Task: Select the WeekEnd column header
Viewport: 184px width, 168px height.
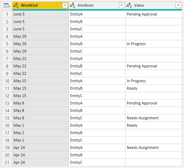Action: 40,5
